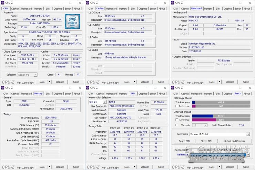Click the processor Name field Intel Core i7 8750H

pos(40,16)
